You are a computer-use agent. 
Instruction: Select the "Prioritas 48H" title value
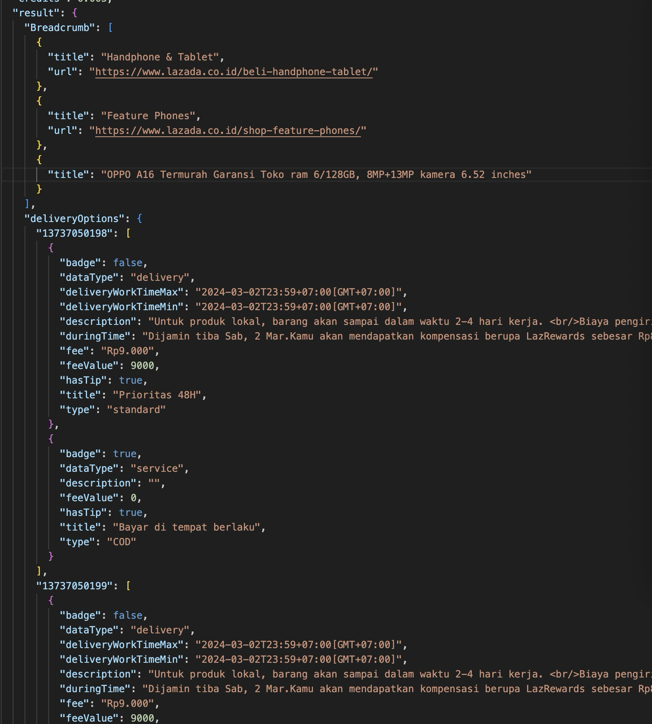[x=157, y=395]
